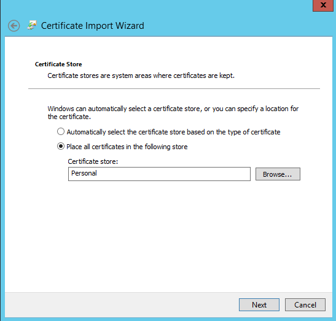Screen dimensions: 336x321
Task: Click the 'Windows can automatically select' paragraph
Action: [173, 113]
